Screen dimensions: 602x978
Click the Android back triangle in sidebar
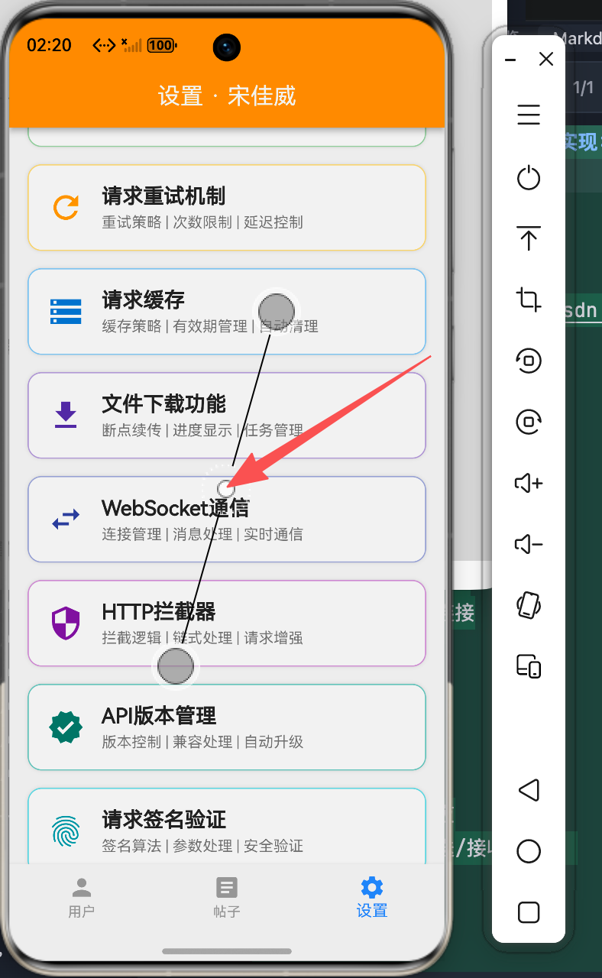[529, 789]
